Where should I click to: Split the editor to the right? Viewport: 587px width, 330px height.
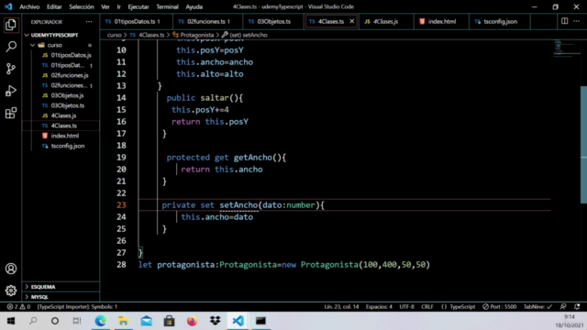tap(565, 21)
